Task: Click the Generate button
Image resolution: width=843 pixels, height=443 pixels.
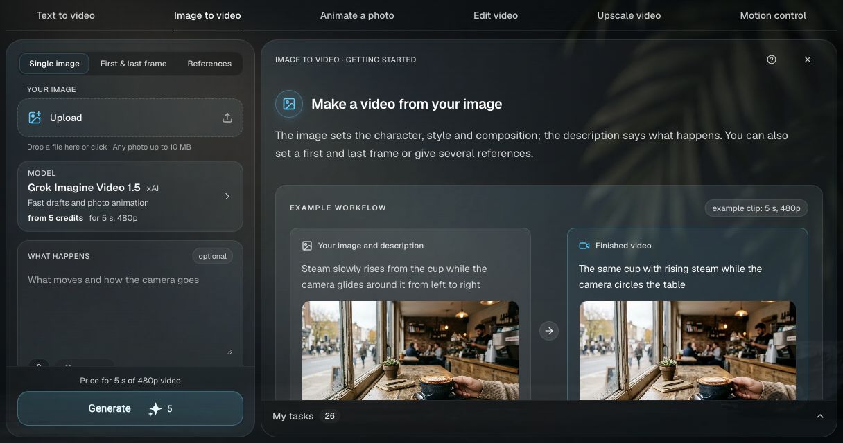Action: [130, 408]
